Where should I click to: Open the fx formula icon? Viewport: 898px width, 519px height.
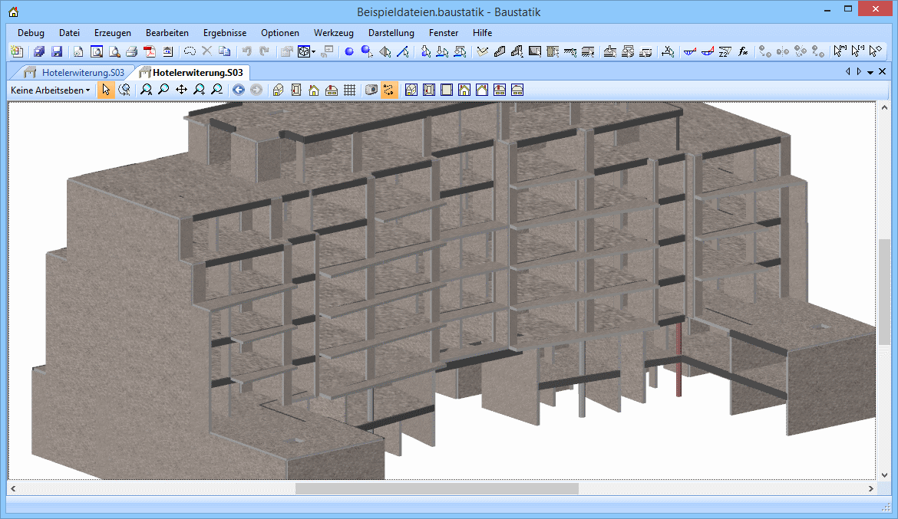742,52
